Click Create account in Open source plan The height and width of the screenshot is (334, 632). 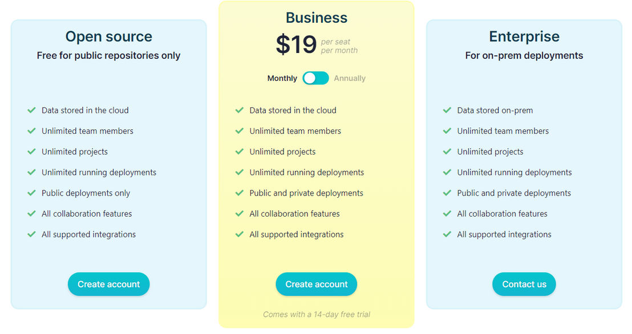pyautogui.click(x=108, y=284)
